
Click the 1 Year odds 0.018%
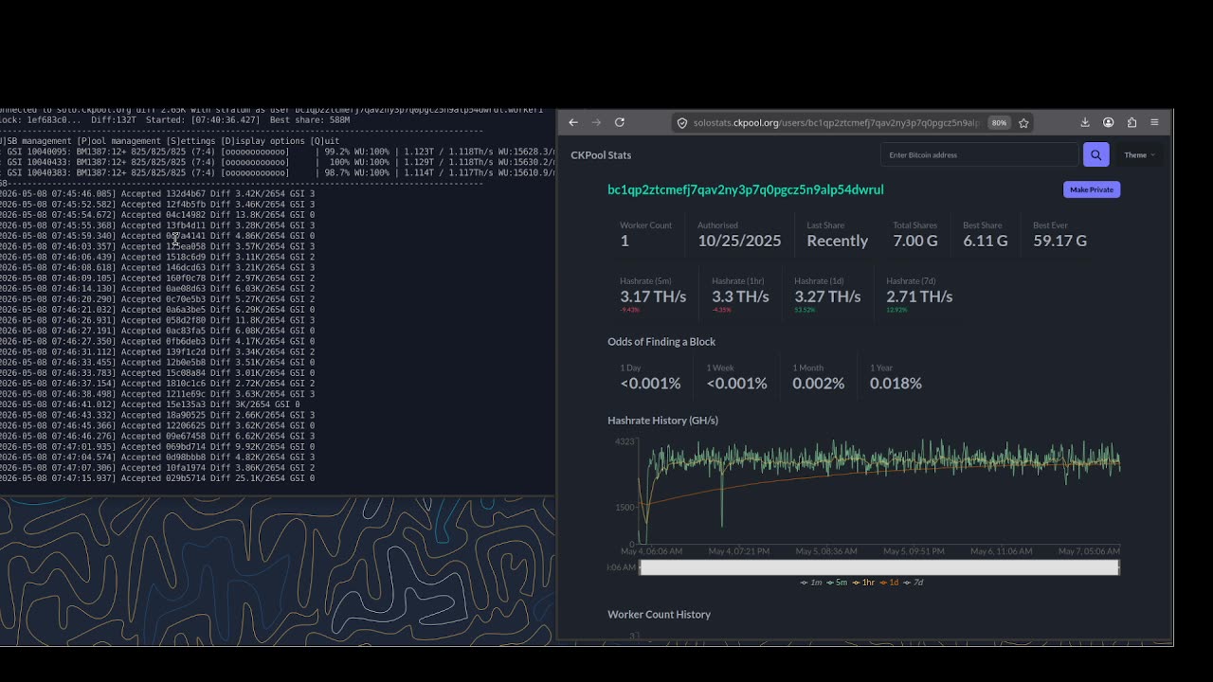(896, 384)
